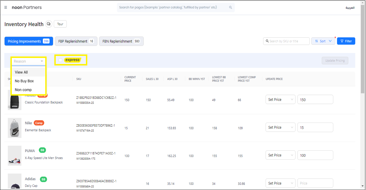This screenshot has width=366, height=190.
Task: Open Set Price dropdown for Classic Foundation Backpack
Action: [x=280, y=99]
